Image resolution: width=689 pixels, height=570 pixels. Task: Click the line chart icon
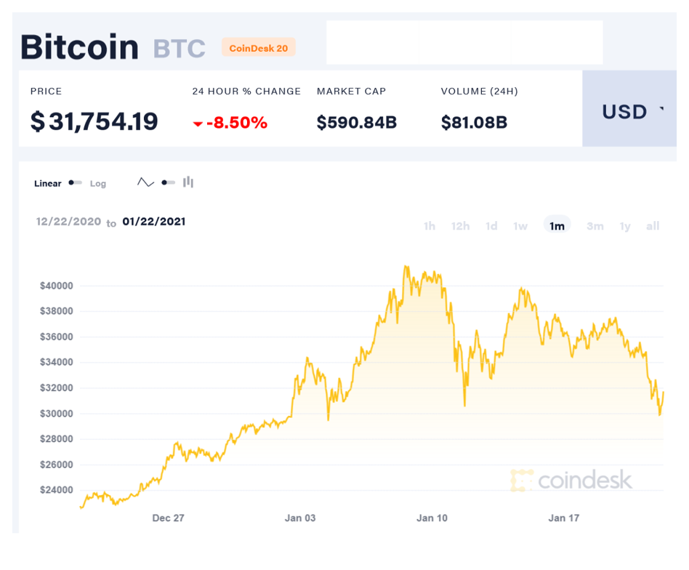click(x=145, y=182)
